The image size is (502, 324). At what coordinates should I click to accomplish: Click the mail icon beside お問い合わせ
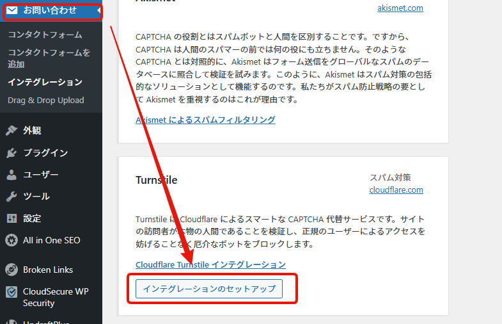(x=12, y=10)
